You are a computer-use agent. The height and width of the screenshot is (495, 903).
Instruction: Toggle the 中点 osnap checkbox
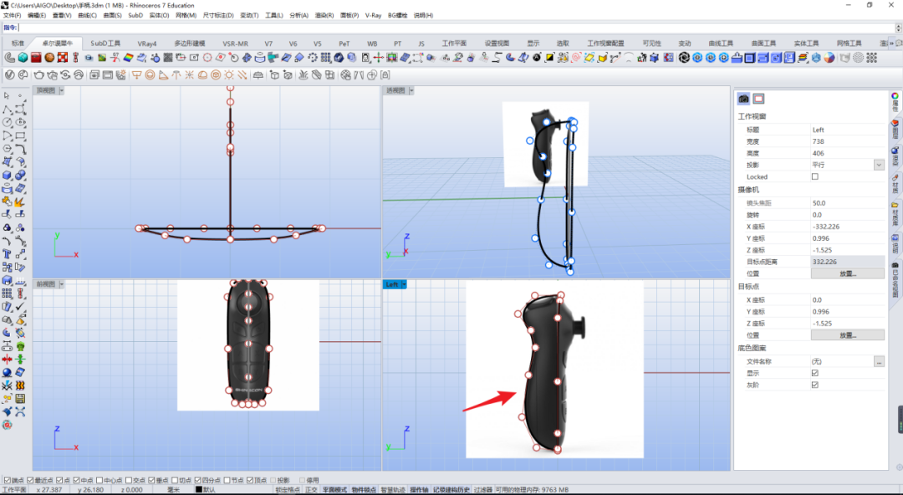tap(77, 480)
